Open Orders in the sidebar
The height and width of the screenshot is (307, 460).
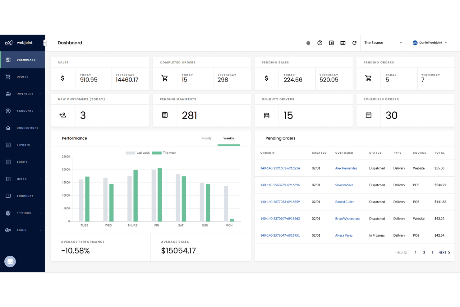click(22, 77)
